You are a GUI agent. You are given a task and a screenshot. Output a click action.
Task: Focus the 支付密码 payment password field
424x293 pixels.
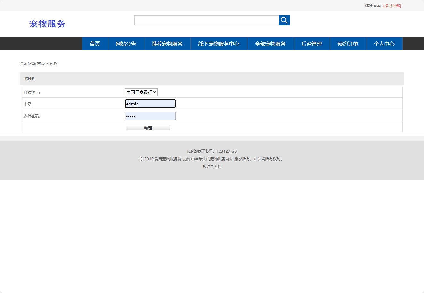150,116
